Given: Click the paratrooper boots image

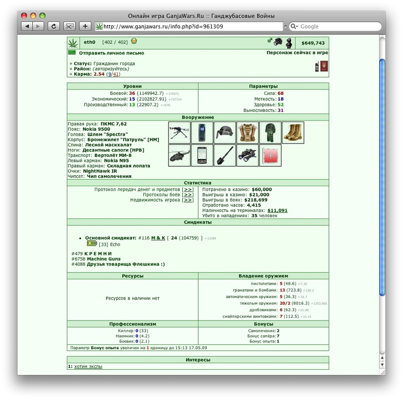Looking at the screenshot, I should point(293,133).
